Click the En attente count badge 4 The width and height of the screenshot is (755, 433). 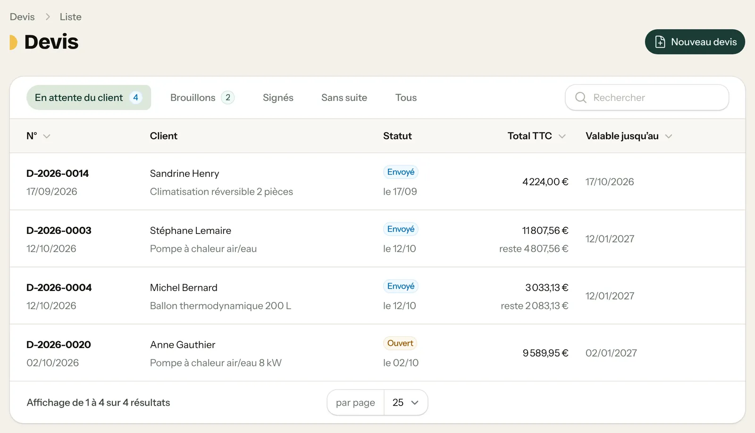click(x=135, y=98)
